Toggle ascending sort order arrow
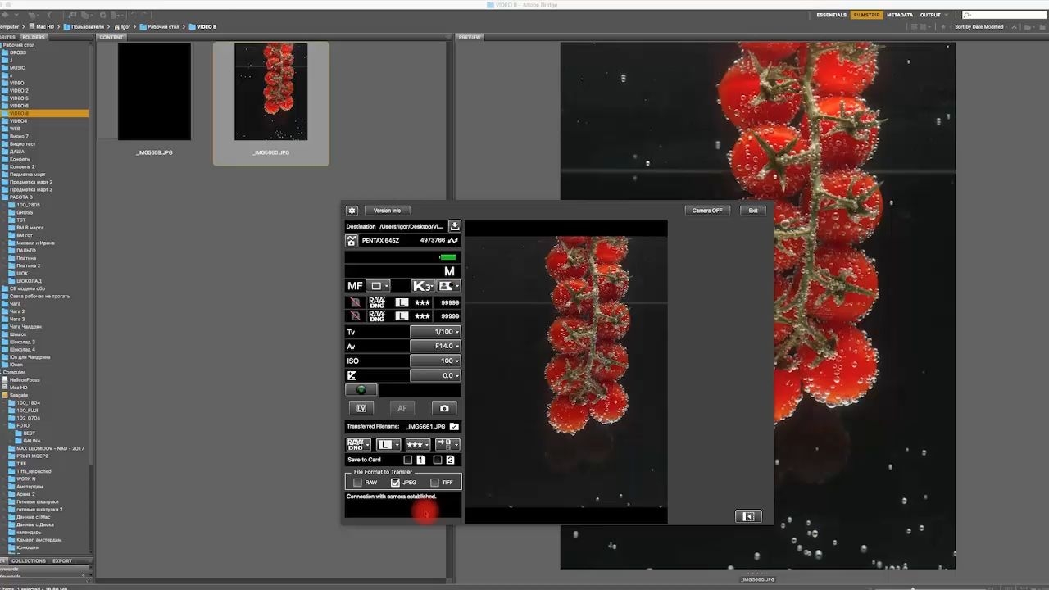The image size is (1049, 590). click(x=1014, y=26)
